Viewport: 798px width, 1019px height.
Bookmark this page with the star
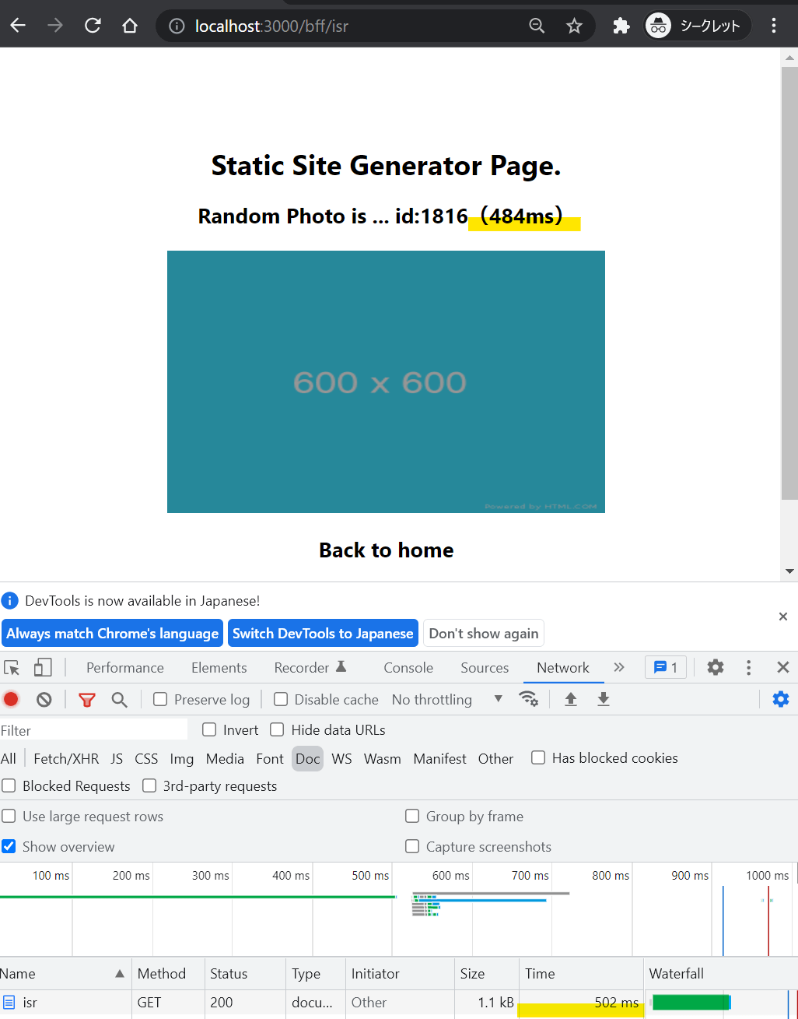(574, 26)
